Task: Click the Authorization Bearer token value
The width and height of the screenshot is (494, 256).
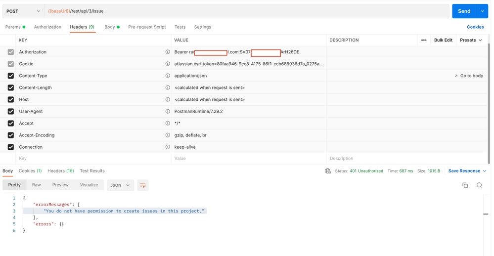Action: [x=236, y=52]
